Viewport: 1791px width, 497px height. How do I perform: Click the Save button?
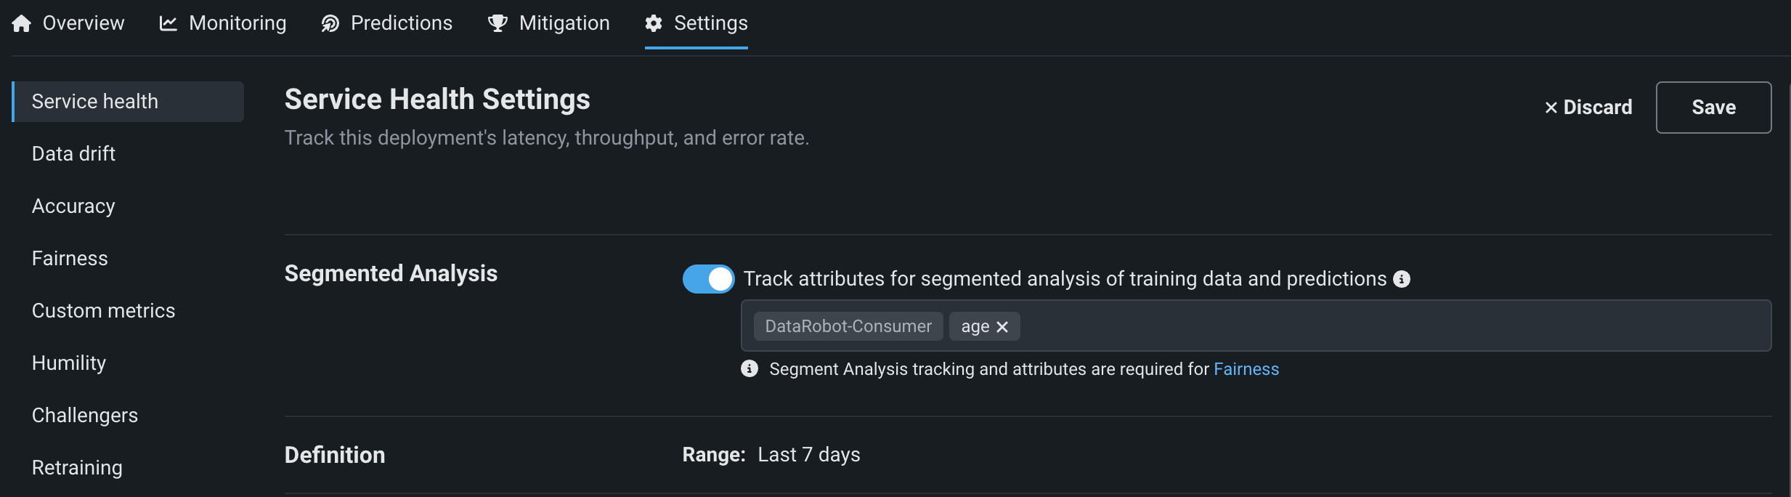1713,108
